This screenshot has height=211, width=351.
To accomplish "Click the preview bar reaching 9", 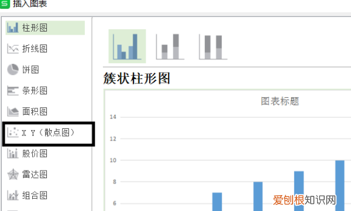I will tap(299, 191).
